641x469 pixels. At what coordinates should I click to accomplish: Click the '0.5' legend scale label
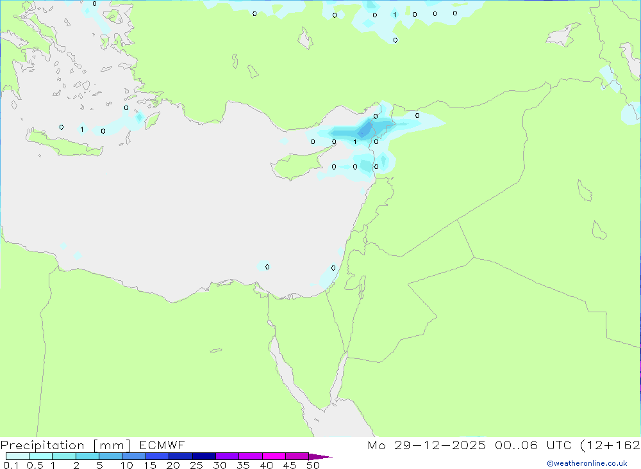(x=35, y=465)
